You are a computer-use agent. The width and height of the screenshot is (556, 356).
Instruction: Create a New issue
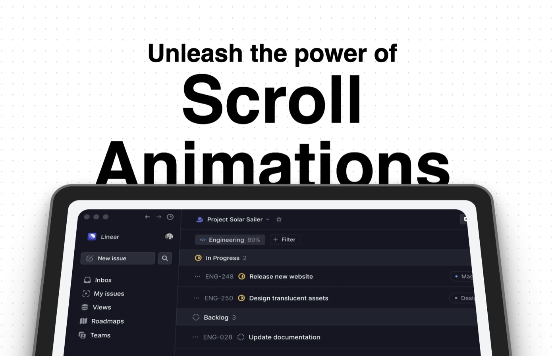click(x=118, y=258)
